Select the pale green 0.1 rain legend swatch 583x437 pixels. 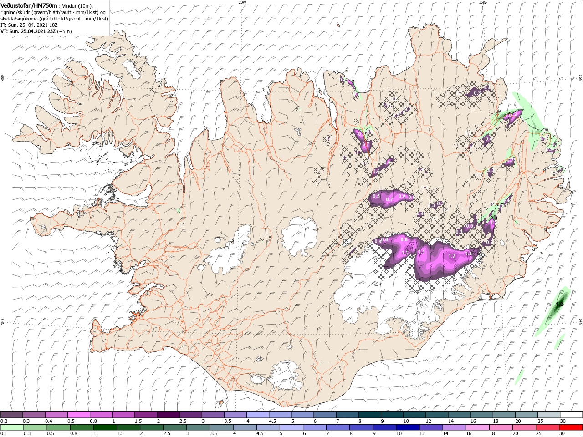[12, 427]
